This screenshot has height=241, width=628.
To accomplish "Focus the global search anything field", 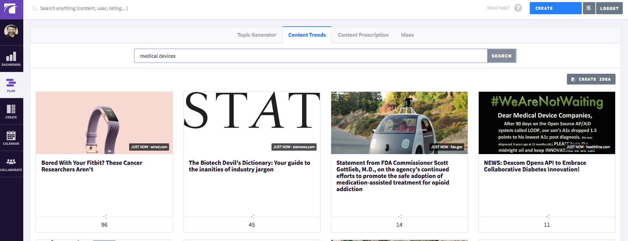I will coord(84,8).
